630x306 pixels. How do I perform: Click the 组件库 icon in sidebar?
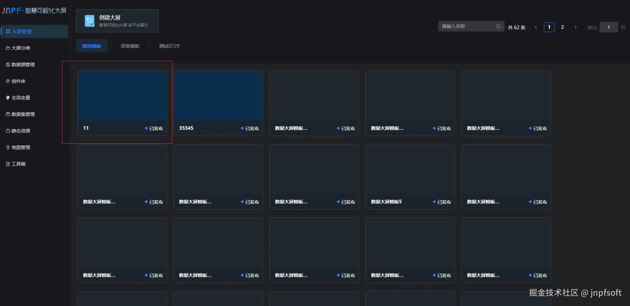click(8, 81)
